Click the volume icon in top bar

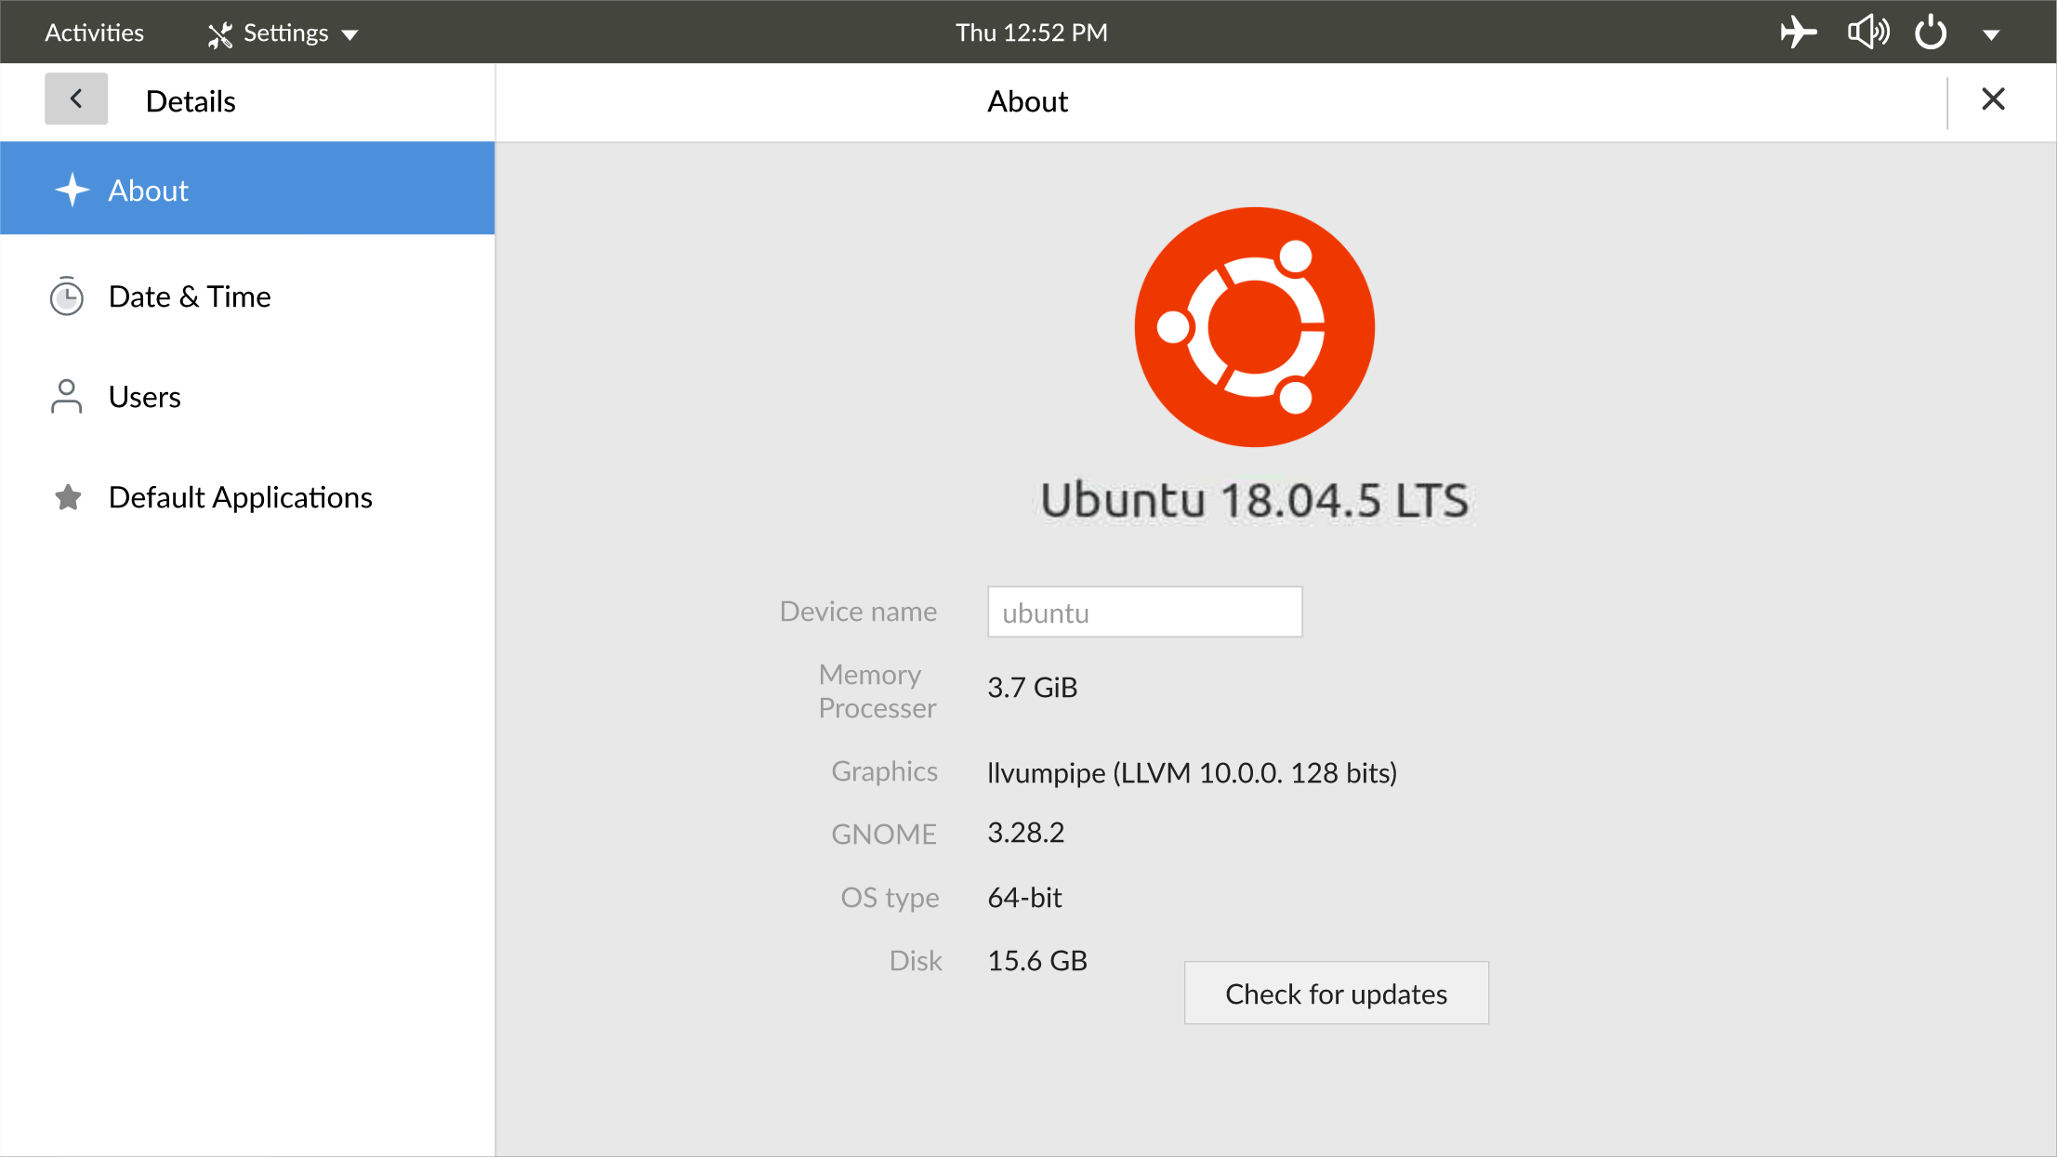pyautogui.click(x=1867, y=32)
